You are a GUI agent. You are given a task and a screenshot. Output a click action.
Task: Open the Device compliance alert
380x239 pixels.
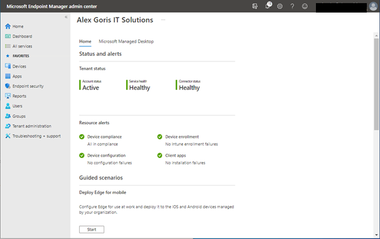coord(104,137)
